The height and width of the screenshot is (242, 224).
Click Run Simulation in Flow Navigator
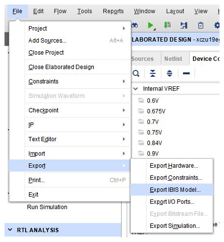point(47,207)
